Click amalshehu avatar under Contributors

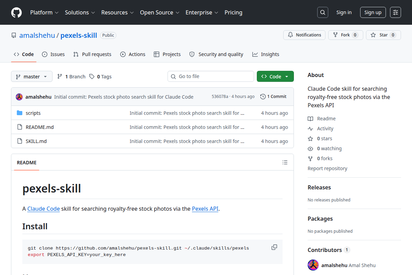pos(313,265)
